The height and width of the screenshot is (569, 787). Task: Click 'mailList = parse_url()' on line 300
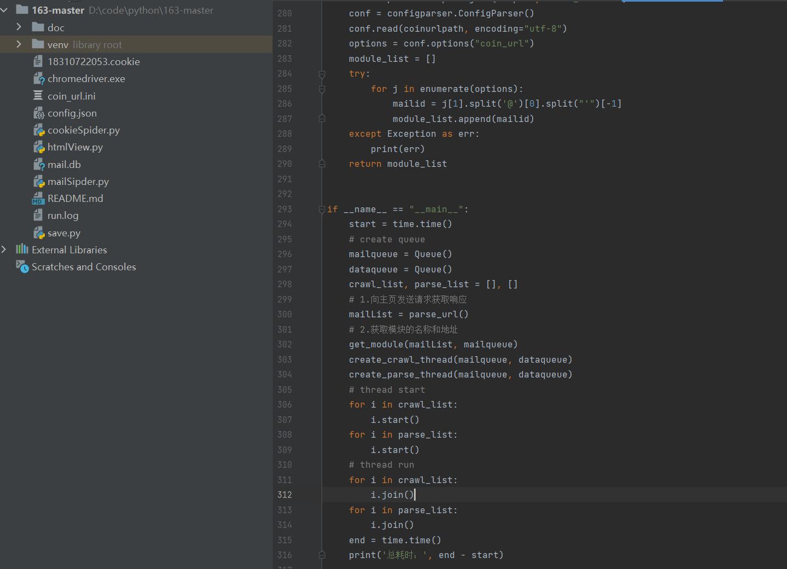pos(409,315)
